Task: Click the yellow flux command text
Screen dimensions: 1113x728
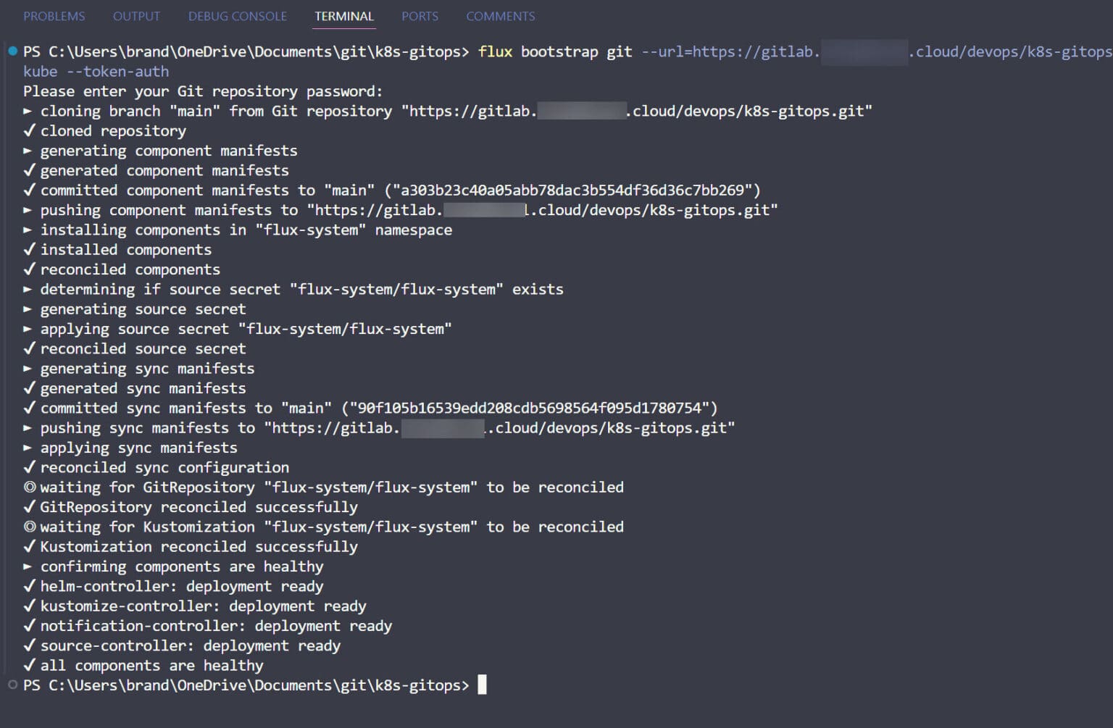Action: [495, 51]
